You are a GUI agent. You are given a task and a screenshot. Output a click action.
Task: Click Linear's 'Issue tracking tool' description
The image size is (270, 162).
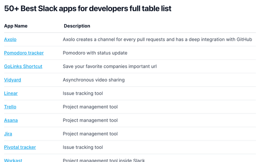[x=83, y=93]
